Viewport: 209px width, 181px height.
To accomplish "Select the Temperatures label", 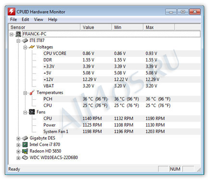I will [50, 93].
